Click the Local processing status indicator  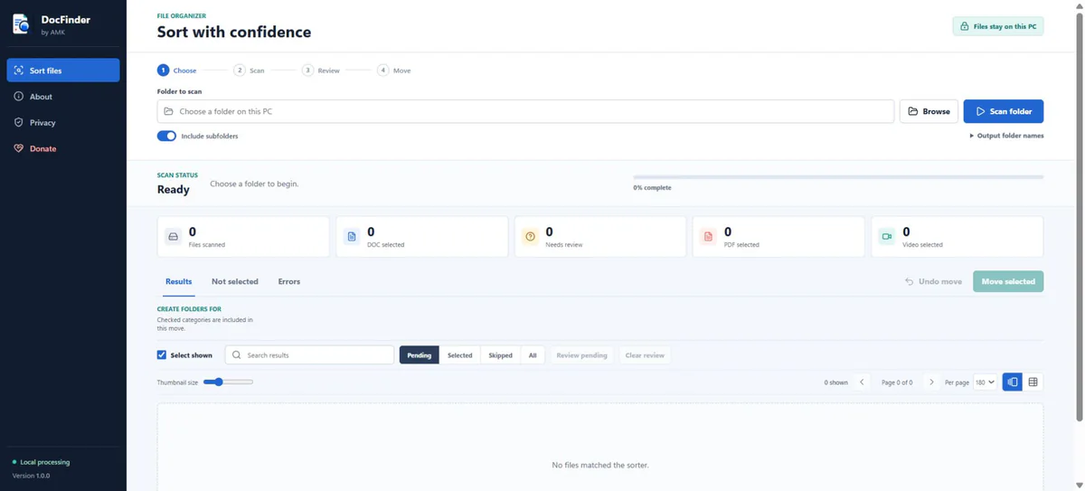click(x=41, y=462)
